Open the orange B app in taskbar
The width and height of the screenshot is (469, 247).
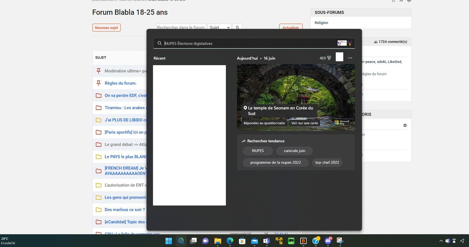coord(303,241)
